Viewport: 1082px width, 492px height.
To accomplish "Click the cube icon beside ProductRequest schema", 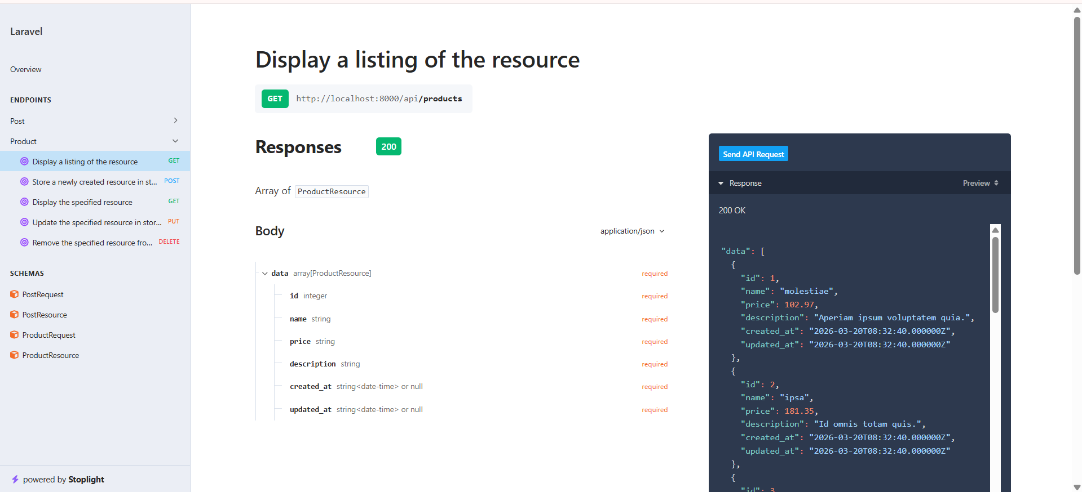I will 15,335.
